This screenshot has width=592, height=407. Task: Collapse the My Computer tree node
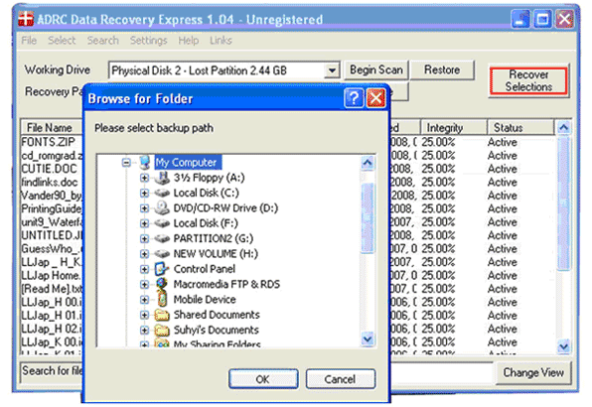126,163
